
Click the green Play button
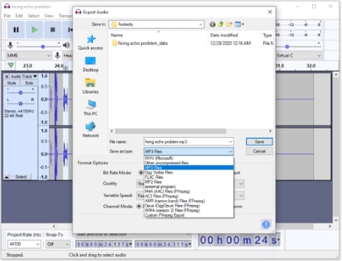pos(34,29)
